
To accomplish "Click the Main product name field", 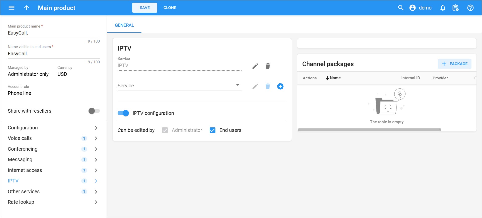I will point(54,33).
